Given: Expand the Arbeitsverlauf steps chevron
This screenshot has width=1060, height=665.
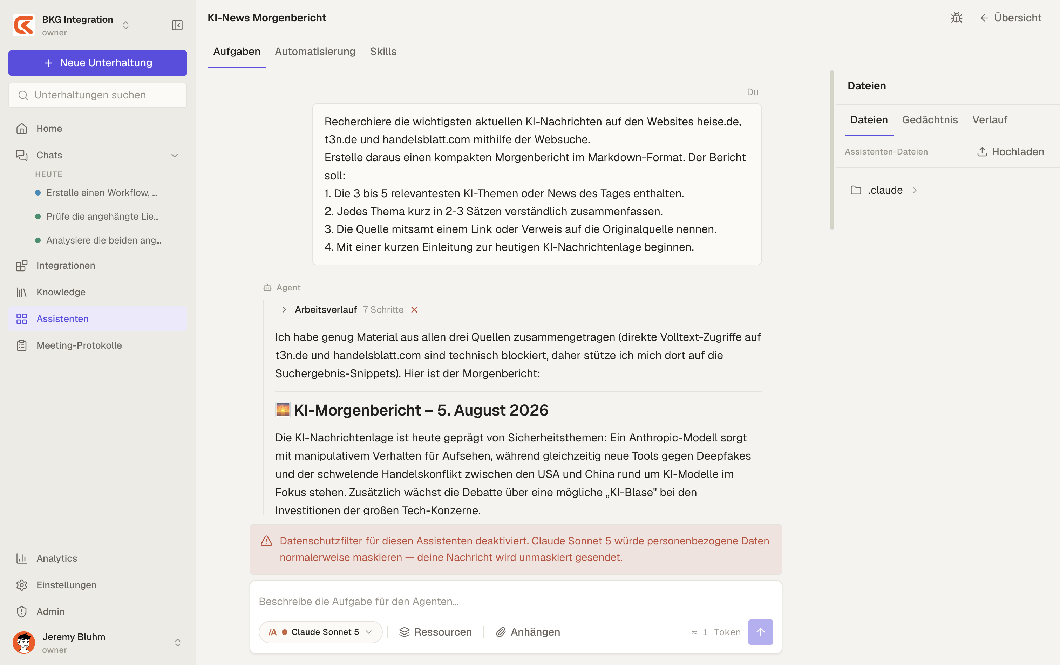Looking at the screenshot, I should click(284, 310).
